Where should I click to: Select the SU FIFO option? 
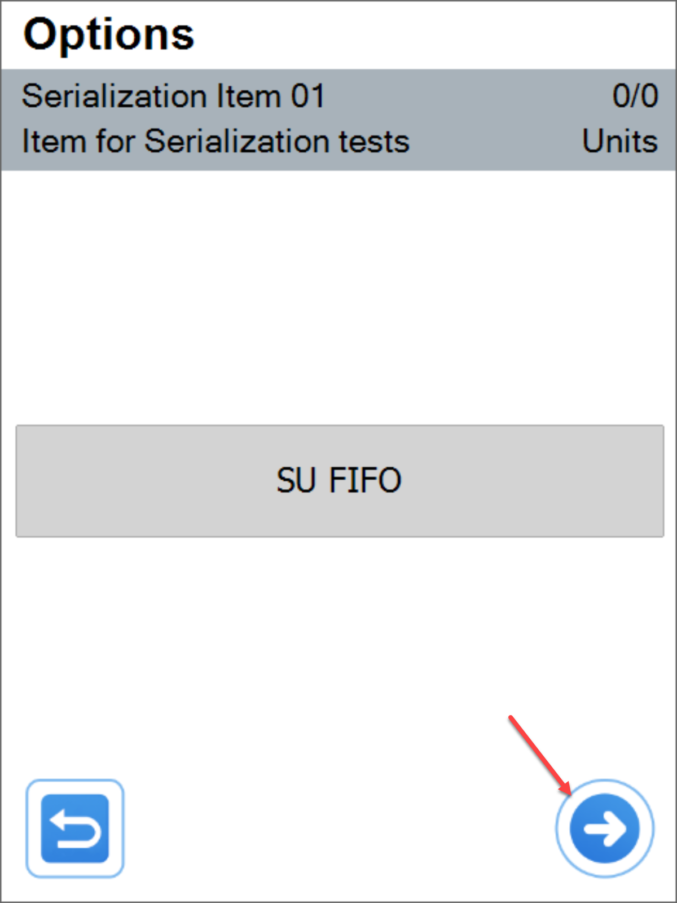click(339, 480)
